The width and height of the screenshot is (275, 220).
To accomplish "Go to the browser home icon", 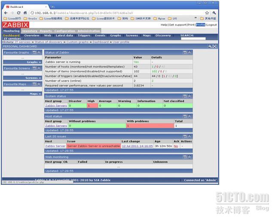I will click(25, 13).
